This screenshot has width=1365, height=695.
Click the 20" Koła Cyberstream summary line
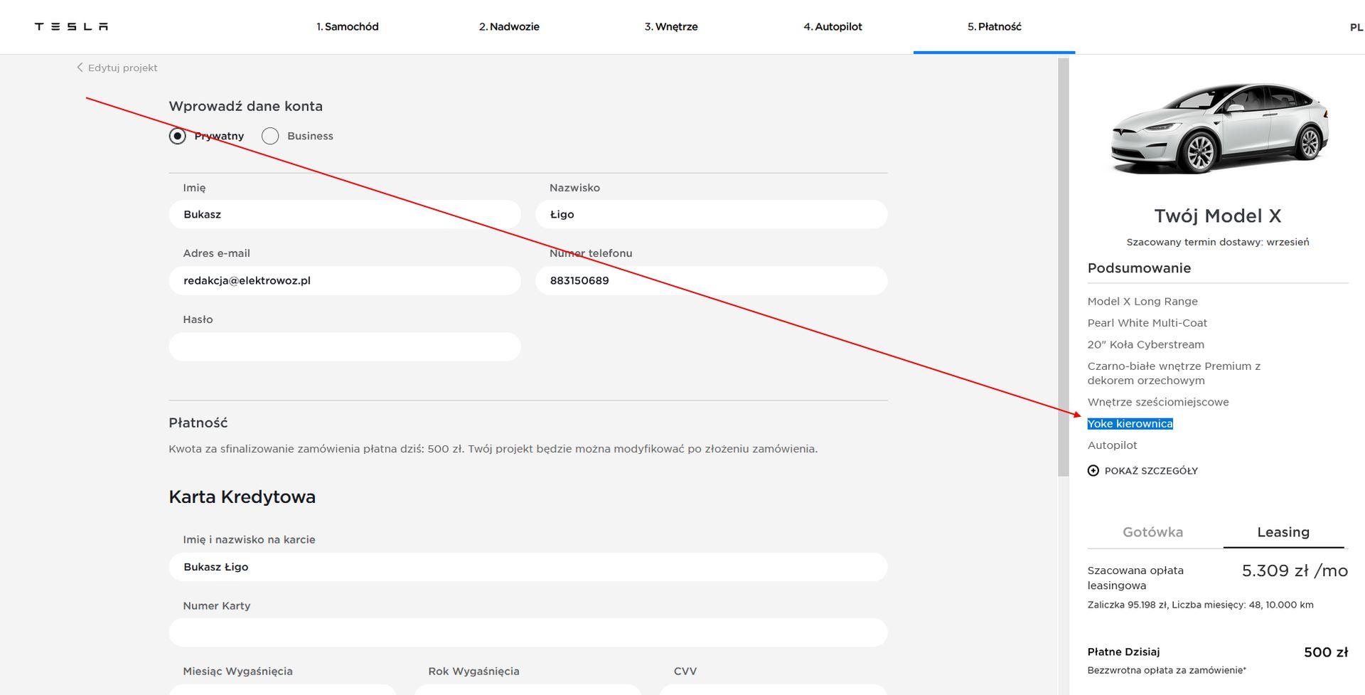pyautogui.click(x=1146, y=344)
